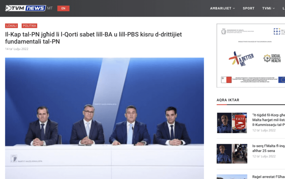The width and height of the screenshot is (285, 179).
Task: Expand the TVMi dropdown menu
Action: pos(268,8)
